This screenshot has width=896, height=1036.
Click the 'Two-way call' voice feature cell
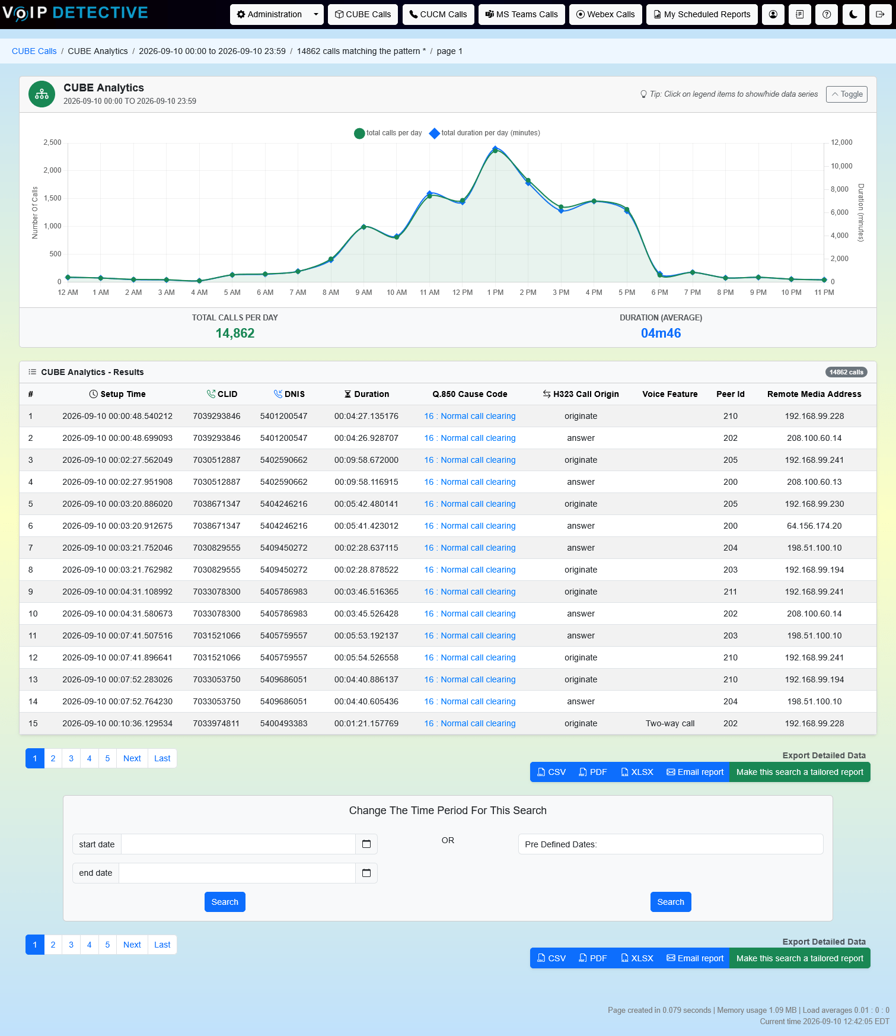(670, 723)
